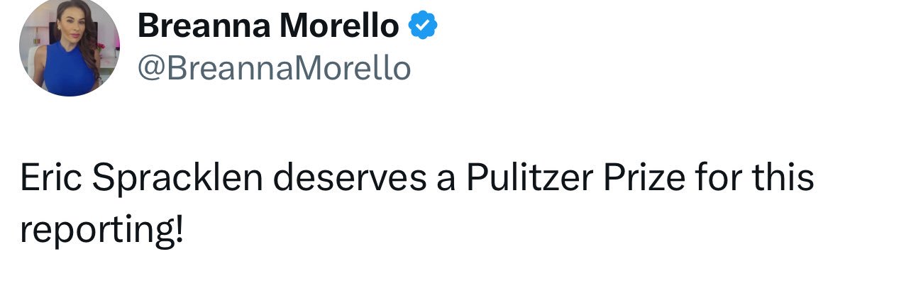Click the name "Eric Spracklen" in the tweet
911x303 pixels.
[141, 179]
